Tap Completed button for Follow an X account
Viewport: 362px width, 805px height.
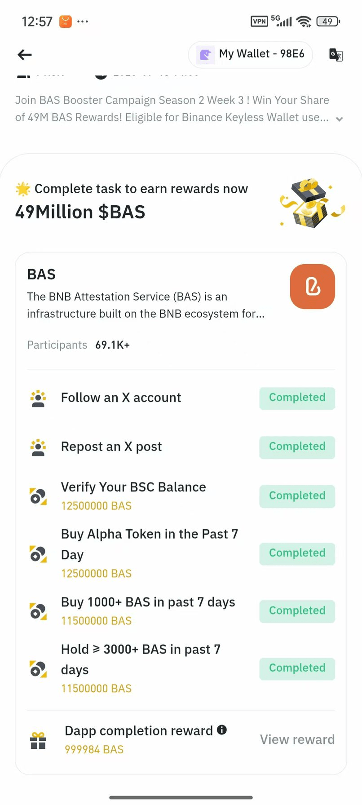(297, 398)
